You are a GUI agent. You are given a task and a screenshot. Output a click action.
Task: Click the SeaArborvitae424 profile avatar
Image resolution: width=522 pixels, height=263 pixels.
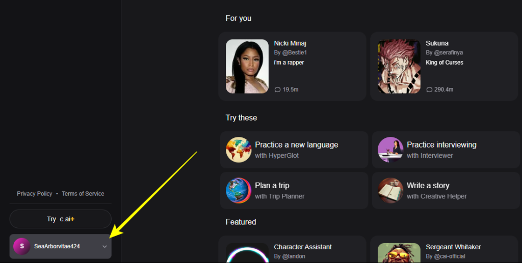[x=21, y=246]
